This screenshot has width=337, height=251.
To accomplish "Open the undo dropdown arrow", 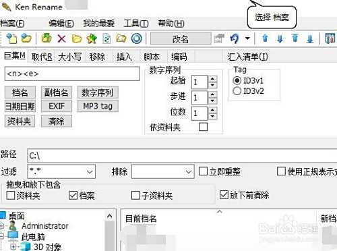I will pos(247,38).
